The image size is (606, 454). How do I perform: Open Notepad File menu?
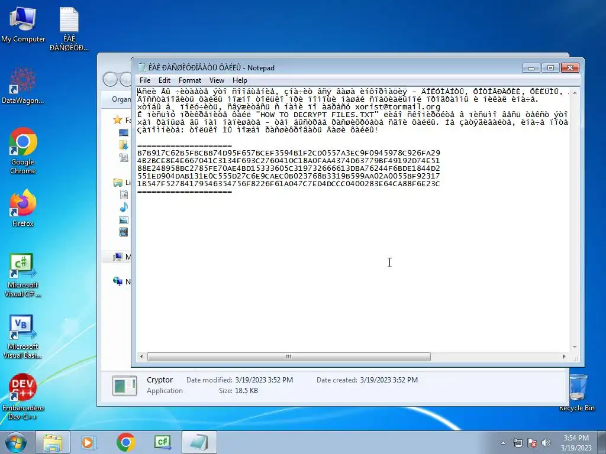tap(145, 80)
